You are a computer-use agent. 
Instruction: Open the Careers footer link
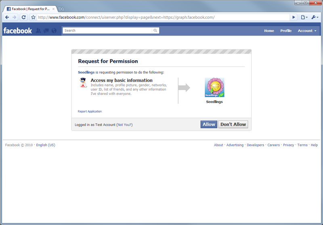(274, 145)
